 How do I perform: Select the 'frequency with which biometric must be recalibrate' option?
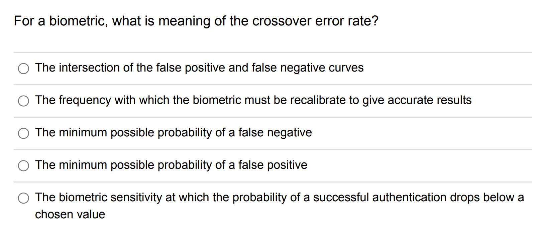pos(23,101)
